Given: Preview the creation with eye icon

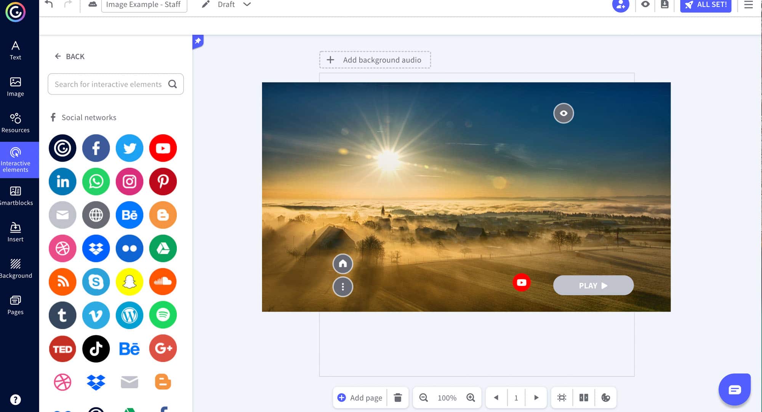Looking at the screenshot, I should tap(645, 4).
